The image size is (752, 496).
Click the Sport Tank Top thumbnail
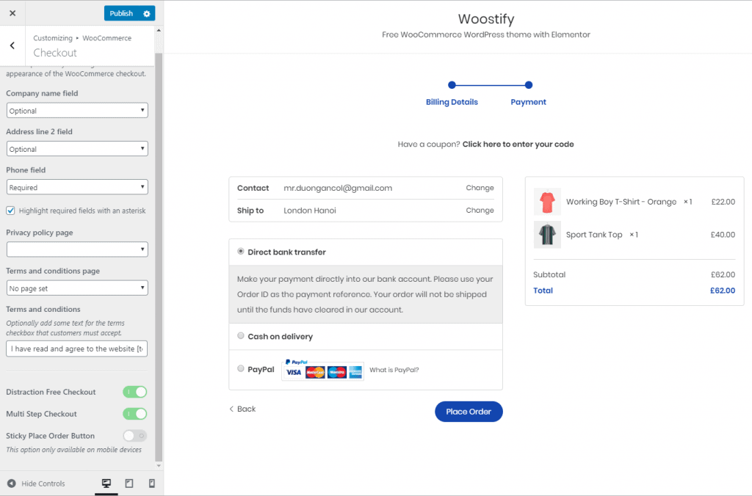click(x=547, y=235)
